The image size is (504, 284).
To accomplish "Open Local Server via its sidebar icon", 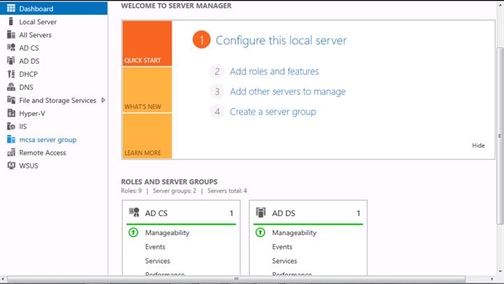I will 11,22.
